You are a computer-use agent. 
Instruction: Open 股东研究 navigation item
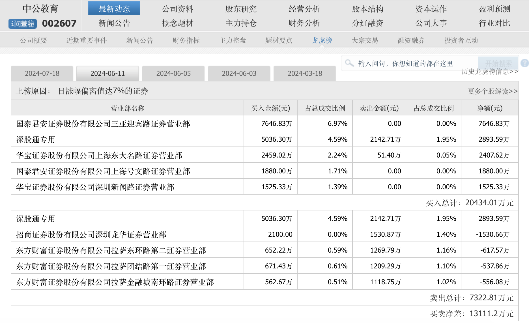click(x=241, y=9)
